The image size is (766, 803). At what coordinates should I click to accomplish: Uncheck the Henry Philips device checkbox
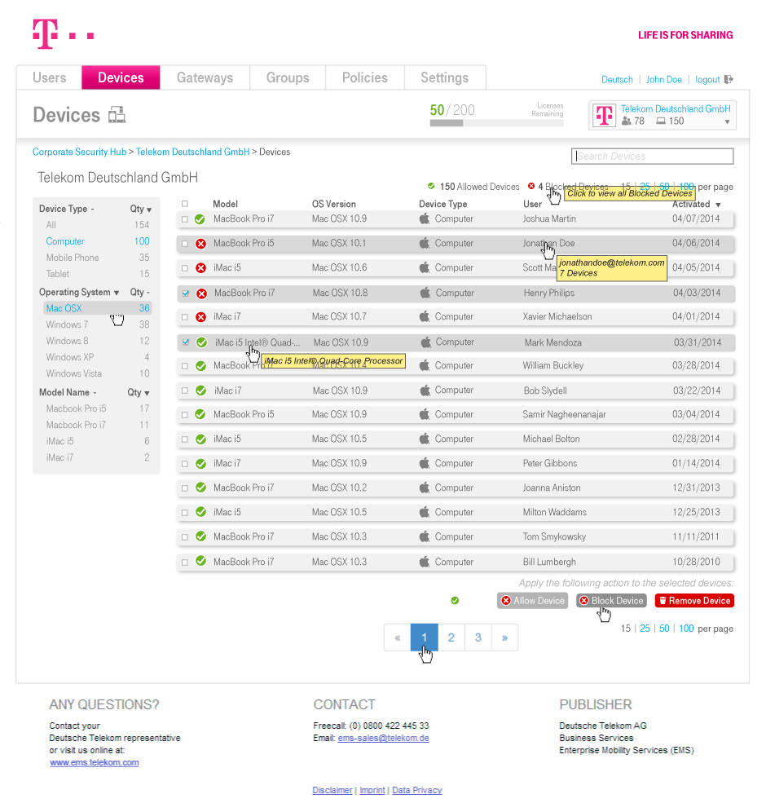(186, 293)
